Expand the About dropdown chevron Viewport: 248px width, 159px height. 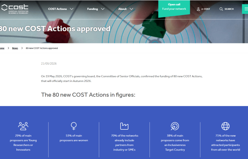[131, 9]
